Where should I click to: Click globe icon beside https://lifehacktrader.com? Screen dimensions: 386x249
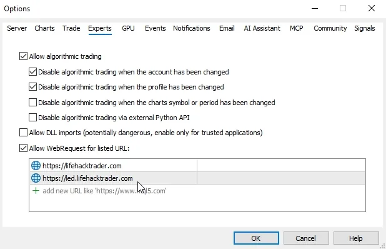pos(36,166)
